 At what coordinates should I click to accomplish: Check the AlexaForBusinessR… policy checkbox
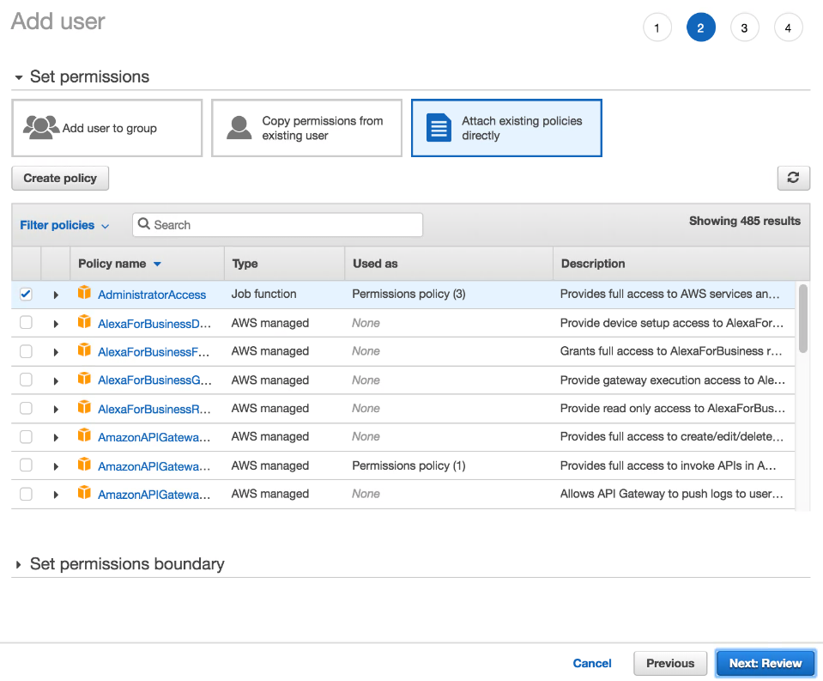[x=26, y=408]
